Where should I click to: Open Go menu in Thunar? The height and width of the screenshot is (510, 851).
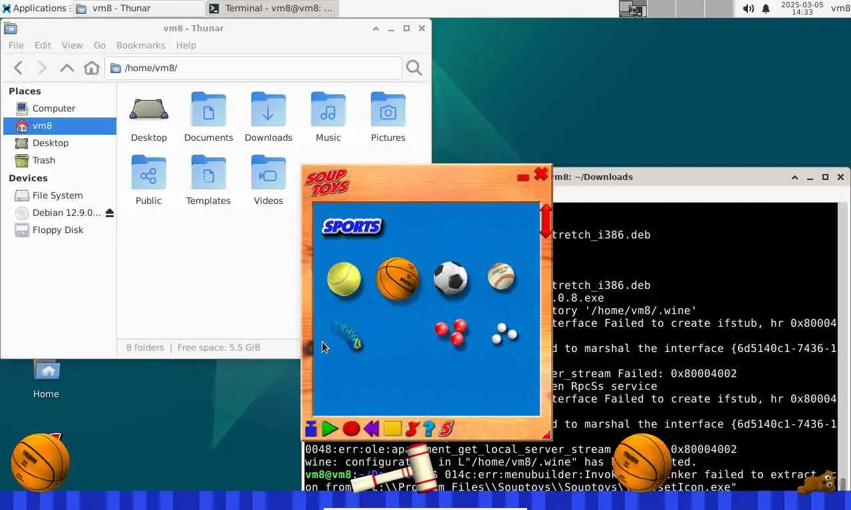(100, 45)
